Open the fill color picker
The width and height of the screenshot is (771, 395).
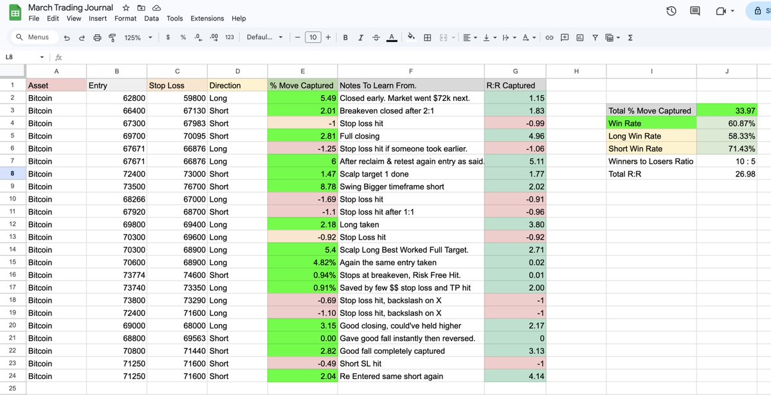click(411, 37)
